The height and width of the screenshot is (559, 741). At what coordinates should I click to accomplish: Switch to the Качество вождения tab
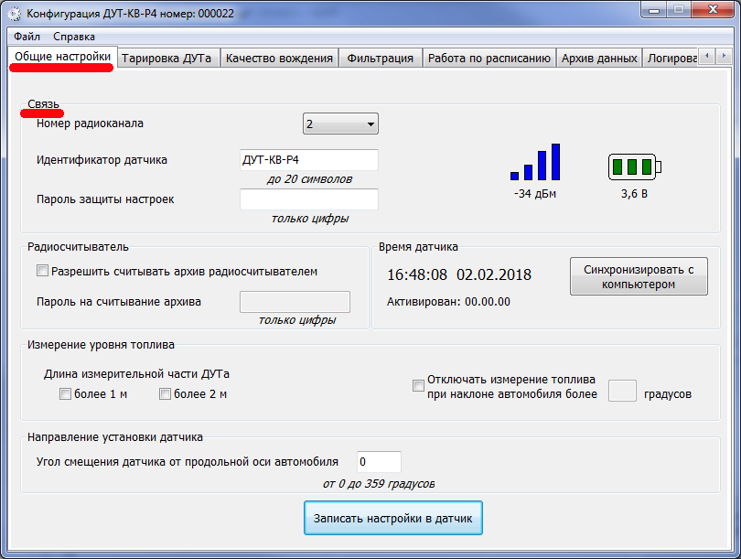(x=279, y=59)
